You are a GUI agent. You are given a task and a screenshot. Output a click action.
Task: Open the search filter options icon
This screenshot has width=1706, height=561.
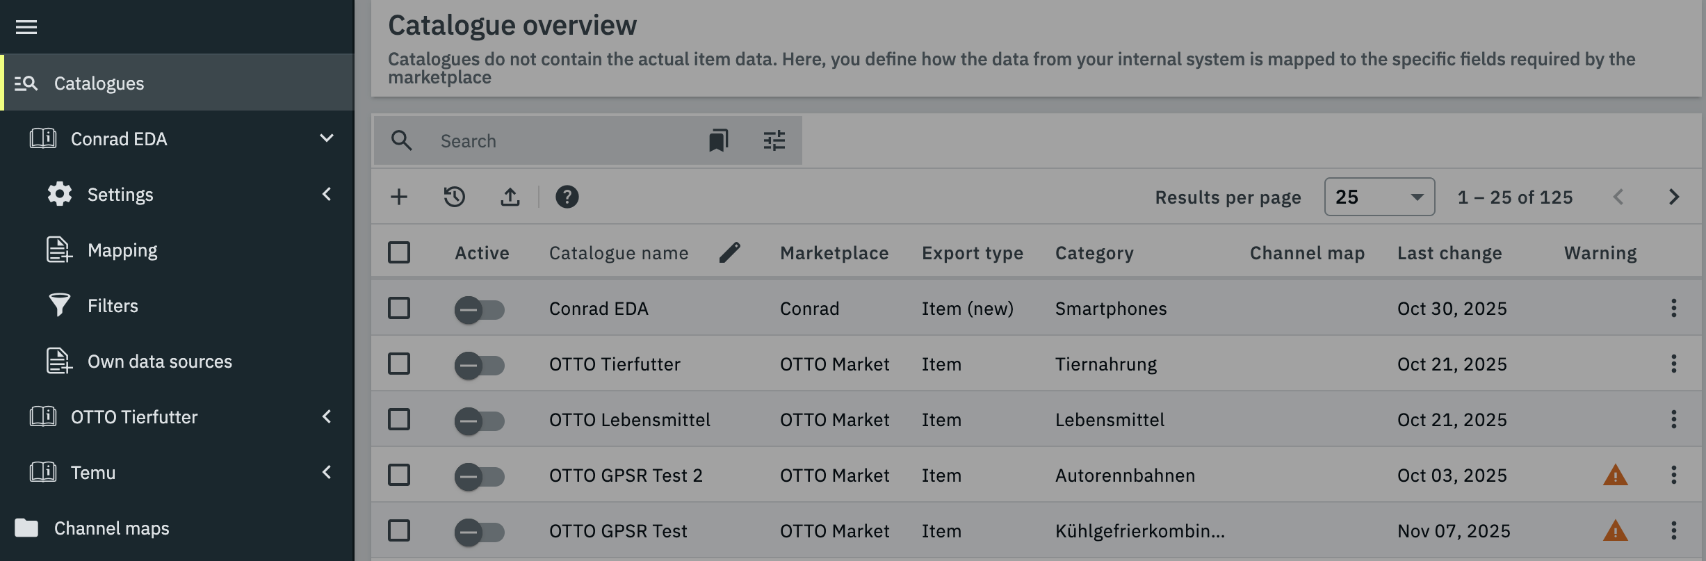774,140
